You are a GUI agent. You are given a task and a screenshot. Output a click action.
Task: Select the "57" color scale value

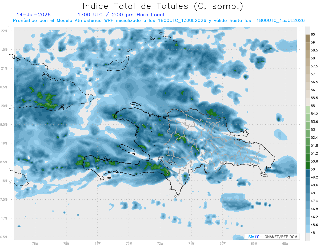point(313,74)
